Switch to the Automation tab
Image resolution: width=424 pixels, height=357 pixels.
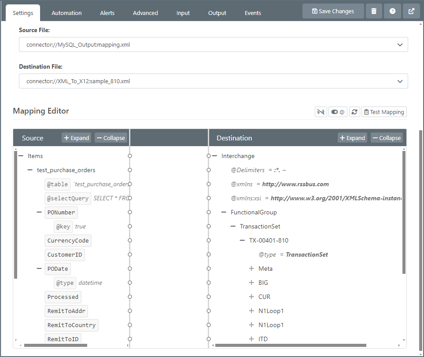[x=66, y=13]
